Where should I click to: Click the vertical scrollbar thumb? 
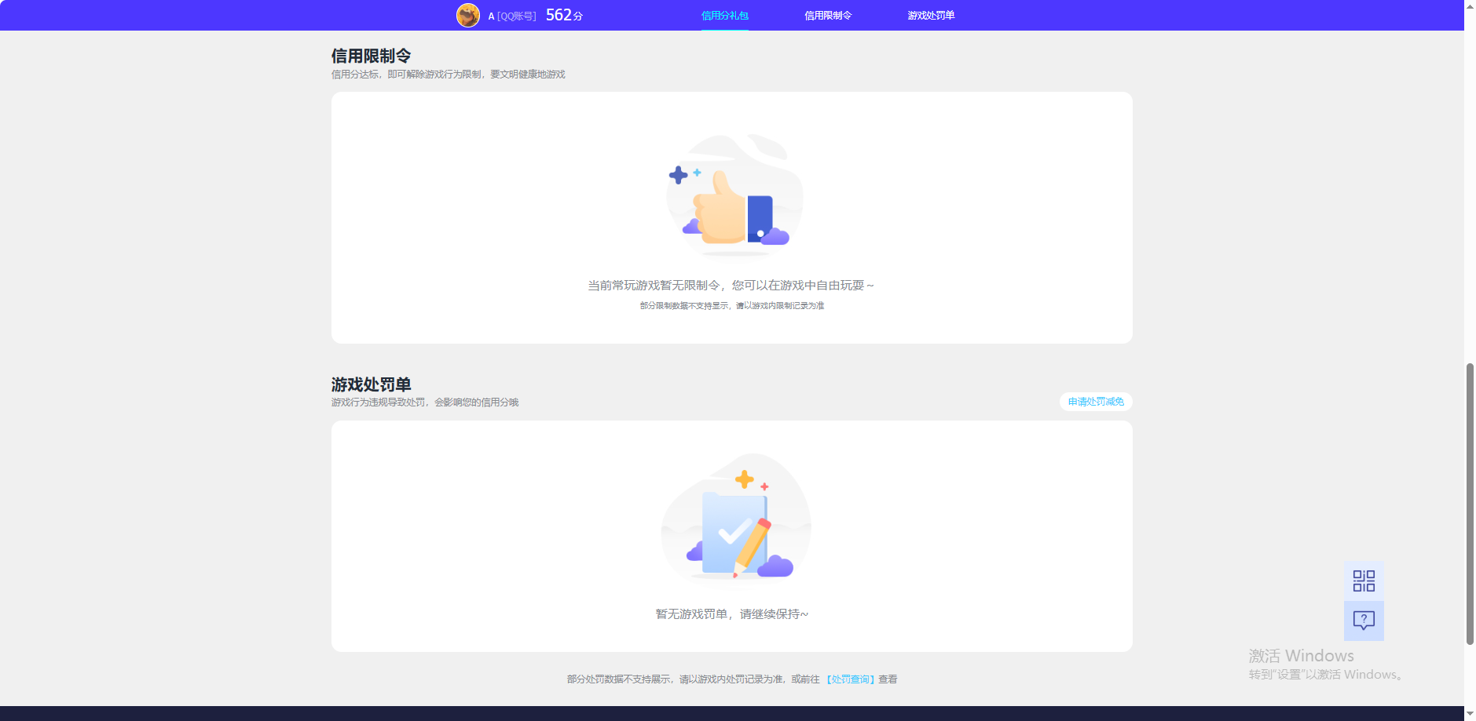[x=1470, y=504]
